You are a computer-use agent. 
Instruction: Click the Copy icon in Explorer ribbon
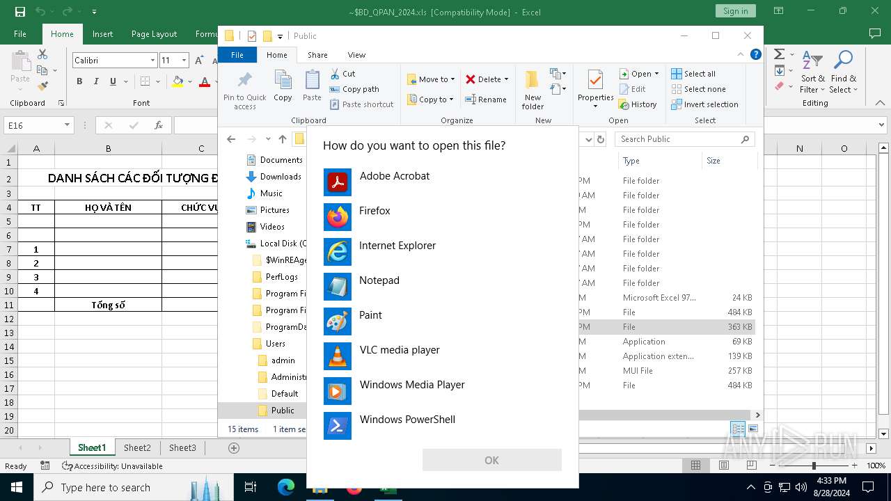point(283,86)
